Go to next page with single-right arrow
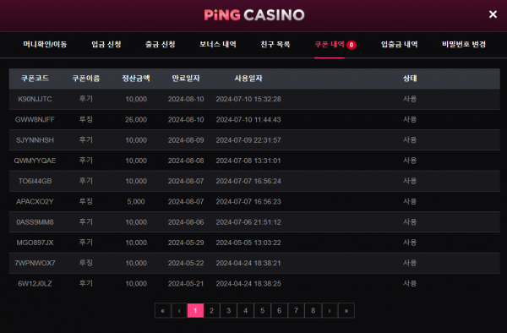Viewport: 507px width, 333px height. point(330,311)
